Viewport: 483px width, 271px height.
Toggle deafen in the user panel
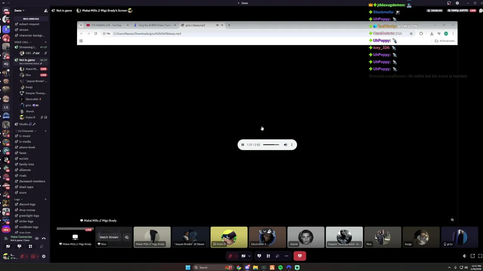[x=33, y=256]
